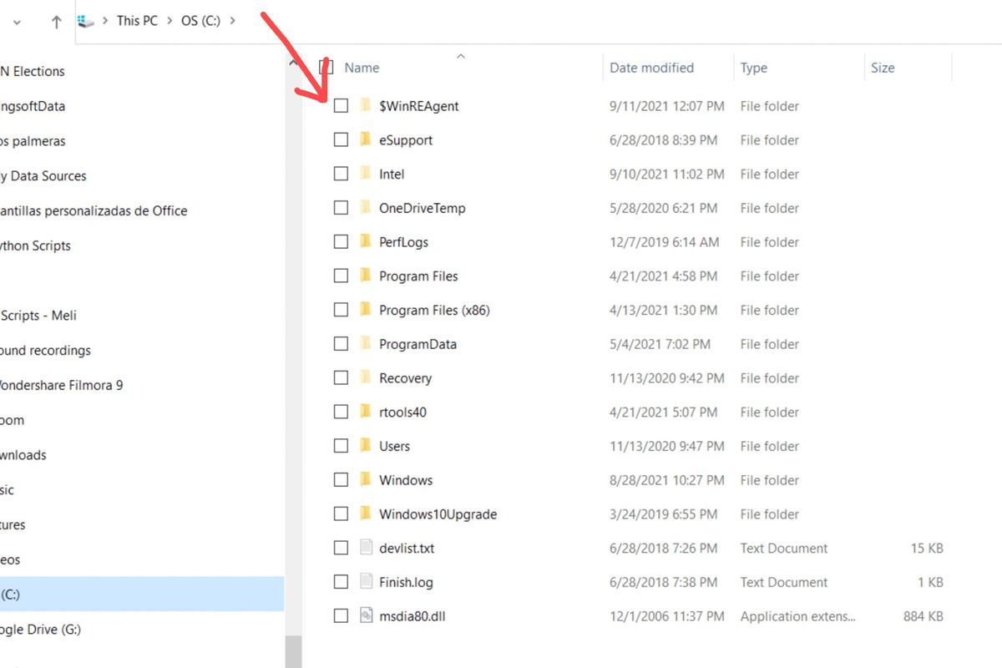
Task: Open the devlist.txt text document
Action: pyautogui.click(x=407, y=548)
